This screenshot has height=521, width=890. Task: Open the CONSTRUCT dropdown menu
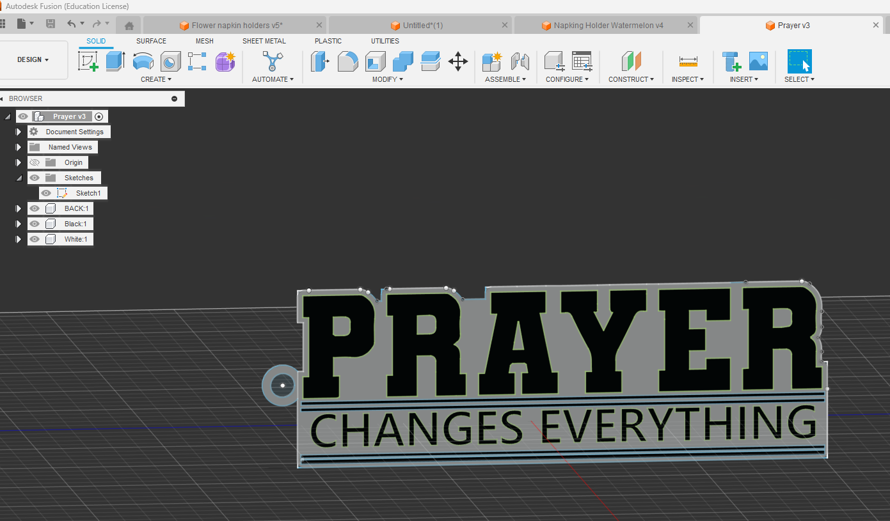pos(632,79)
